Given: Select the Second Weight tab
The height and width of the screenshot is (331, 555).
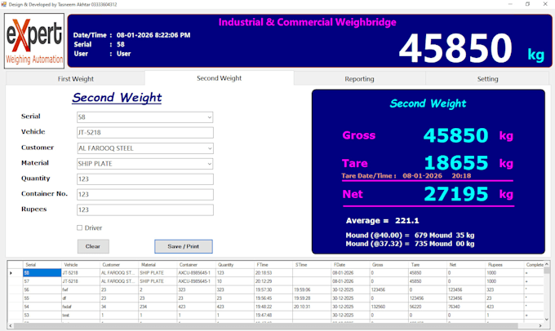Looking at the screenshot, I should click(x=219, y=78).
